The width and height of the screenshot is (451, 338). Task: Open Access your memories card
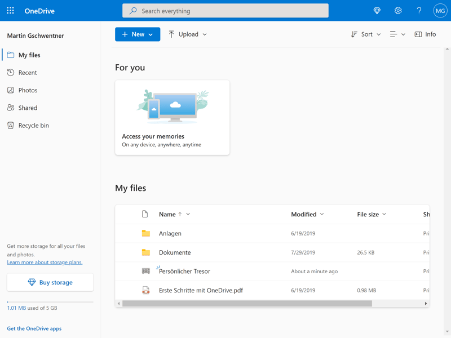tap(173, 118)
